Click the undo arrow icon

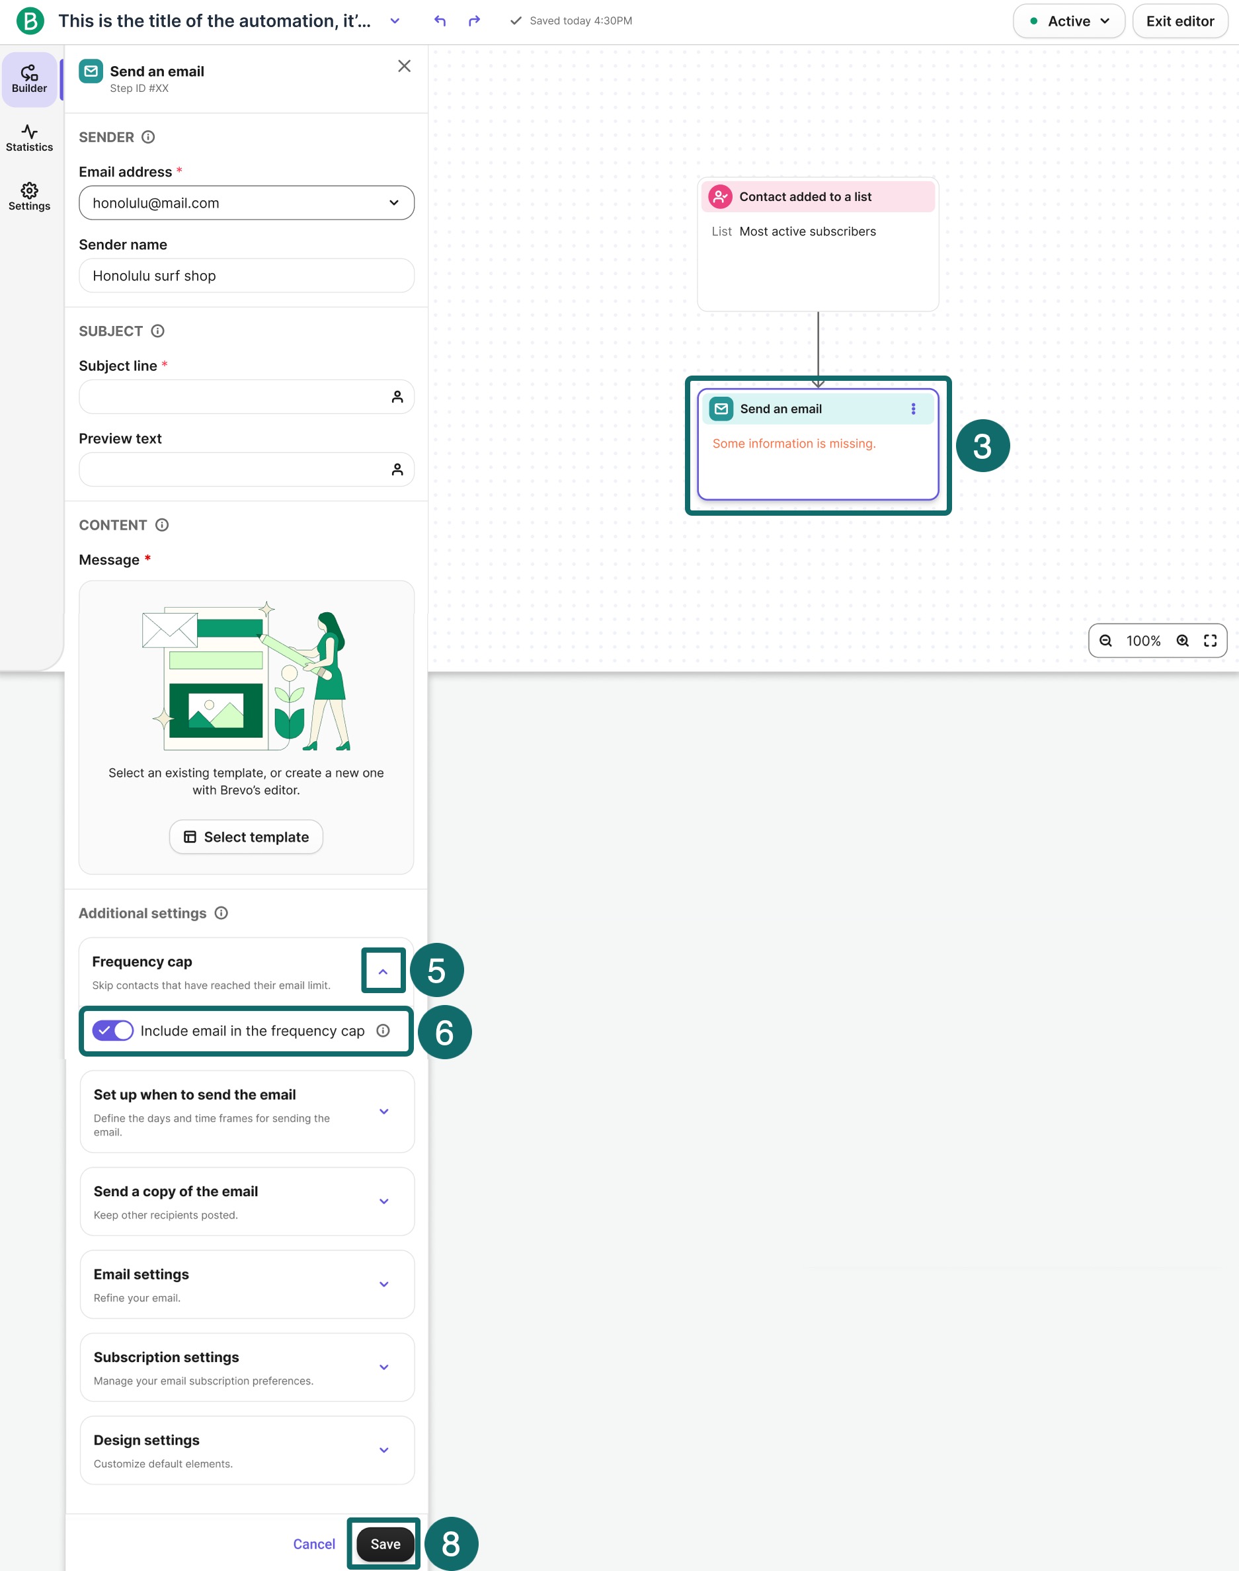440,21
